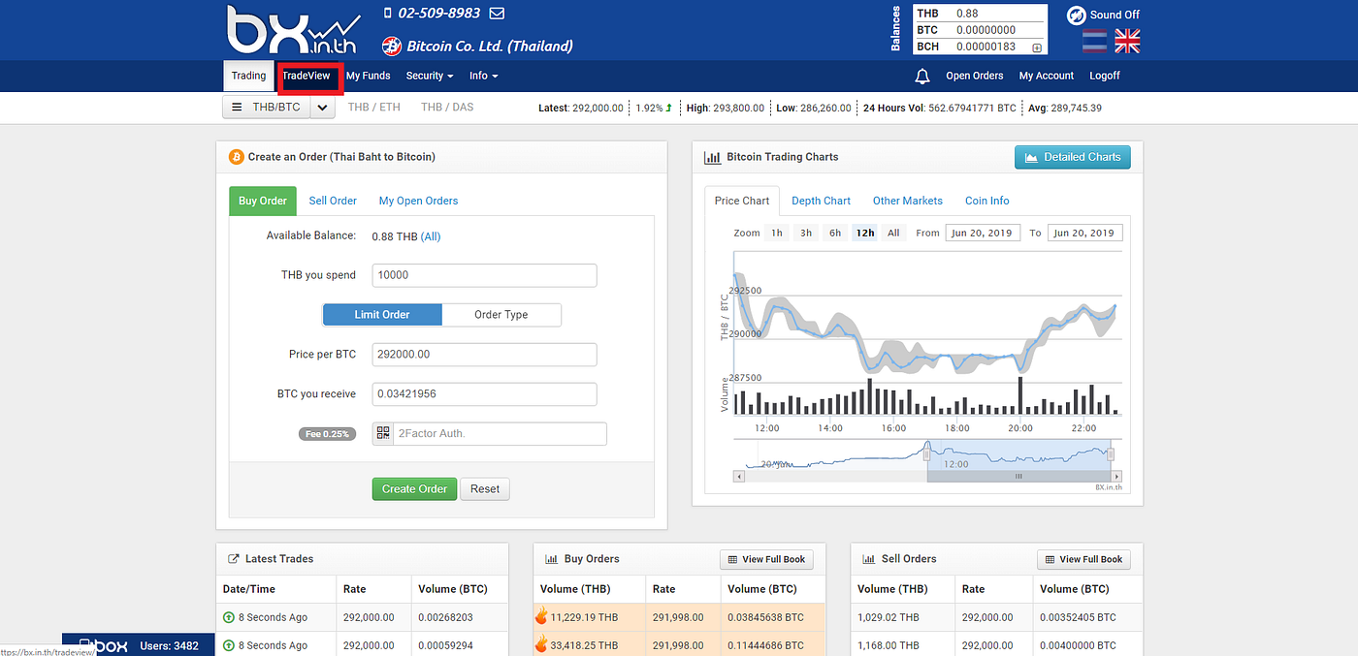Click the fire icon on 33,418.25 THB row
The height and width of the screenshot is (656, 1358).
pos(541,644)
